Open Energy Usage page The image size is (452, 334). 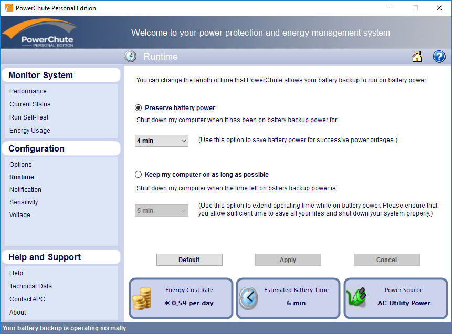tap(30, 131)
